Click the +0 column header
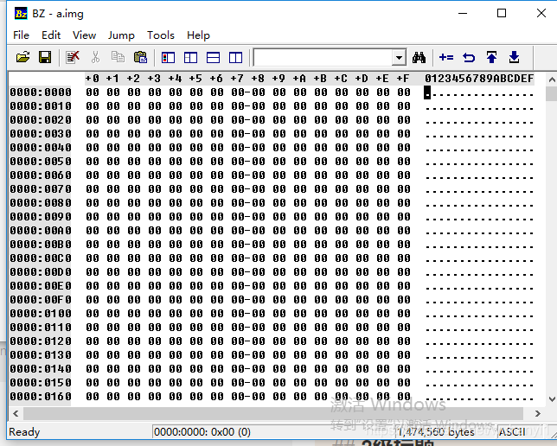557x446 pixels. pyautogui.click(x=93, y=79)
